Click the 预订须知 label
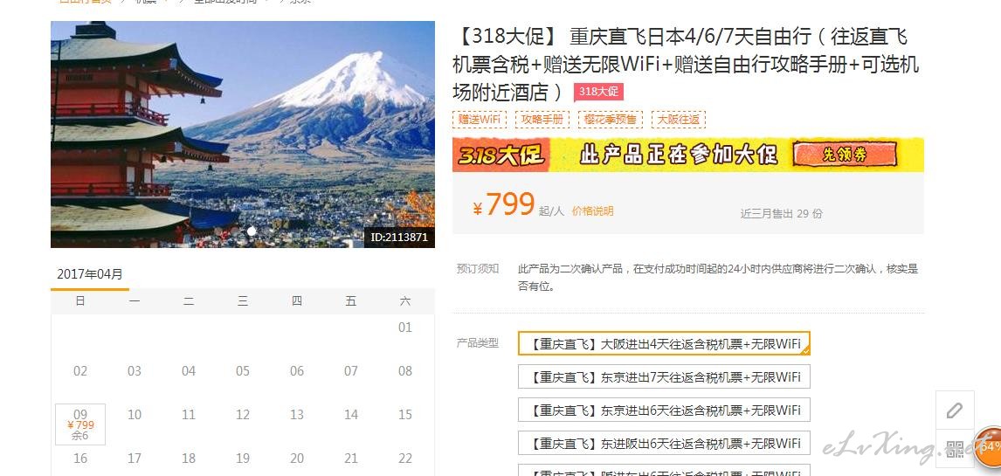Image resolution: width=1001 pixels, height=476 pixels. click(x=478, y=269)
